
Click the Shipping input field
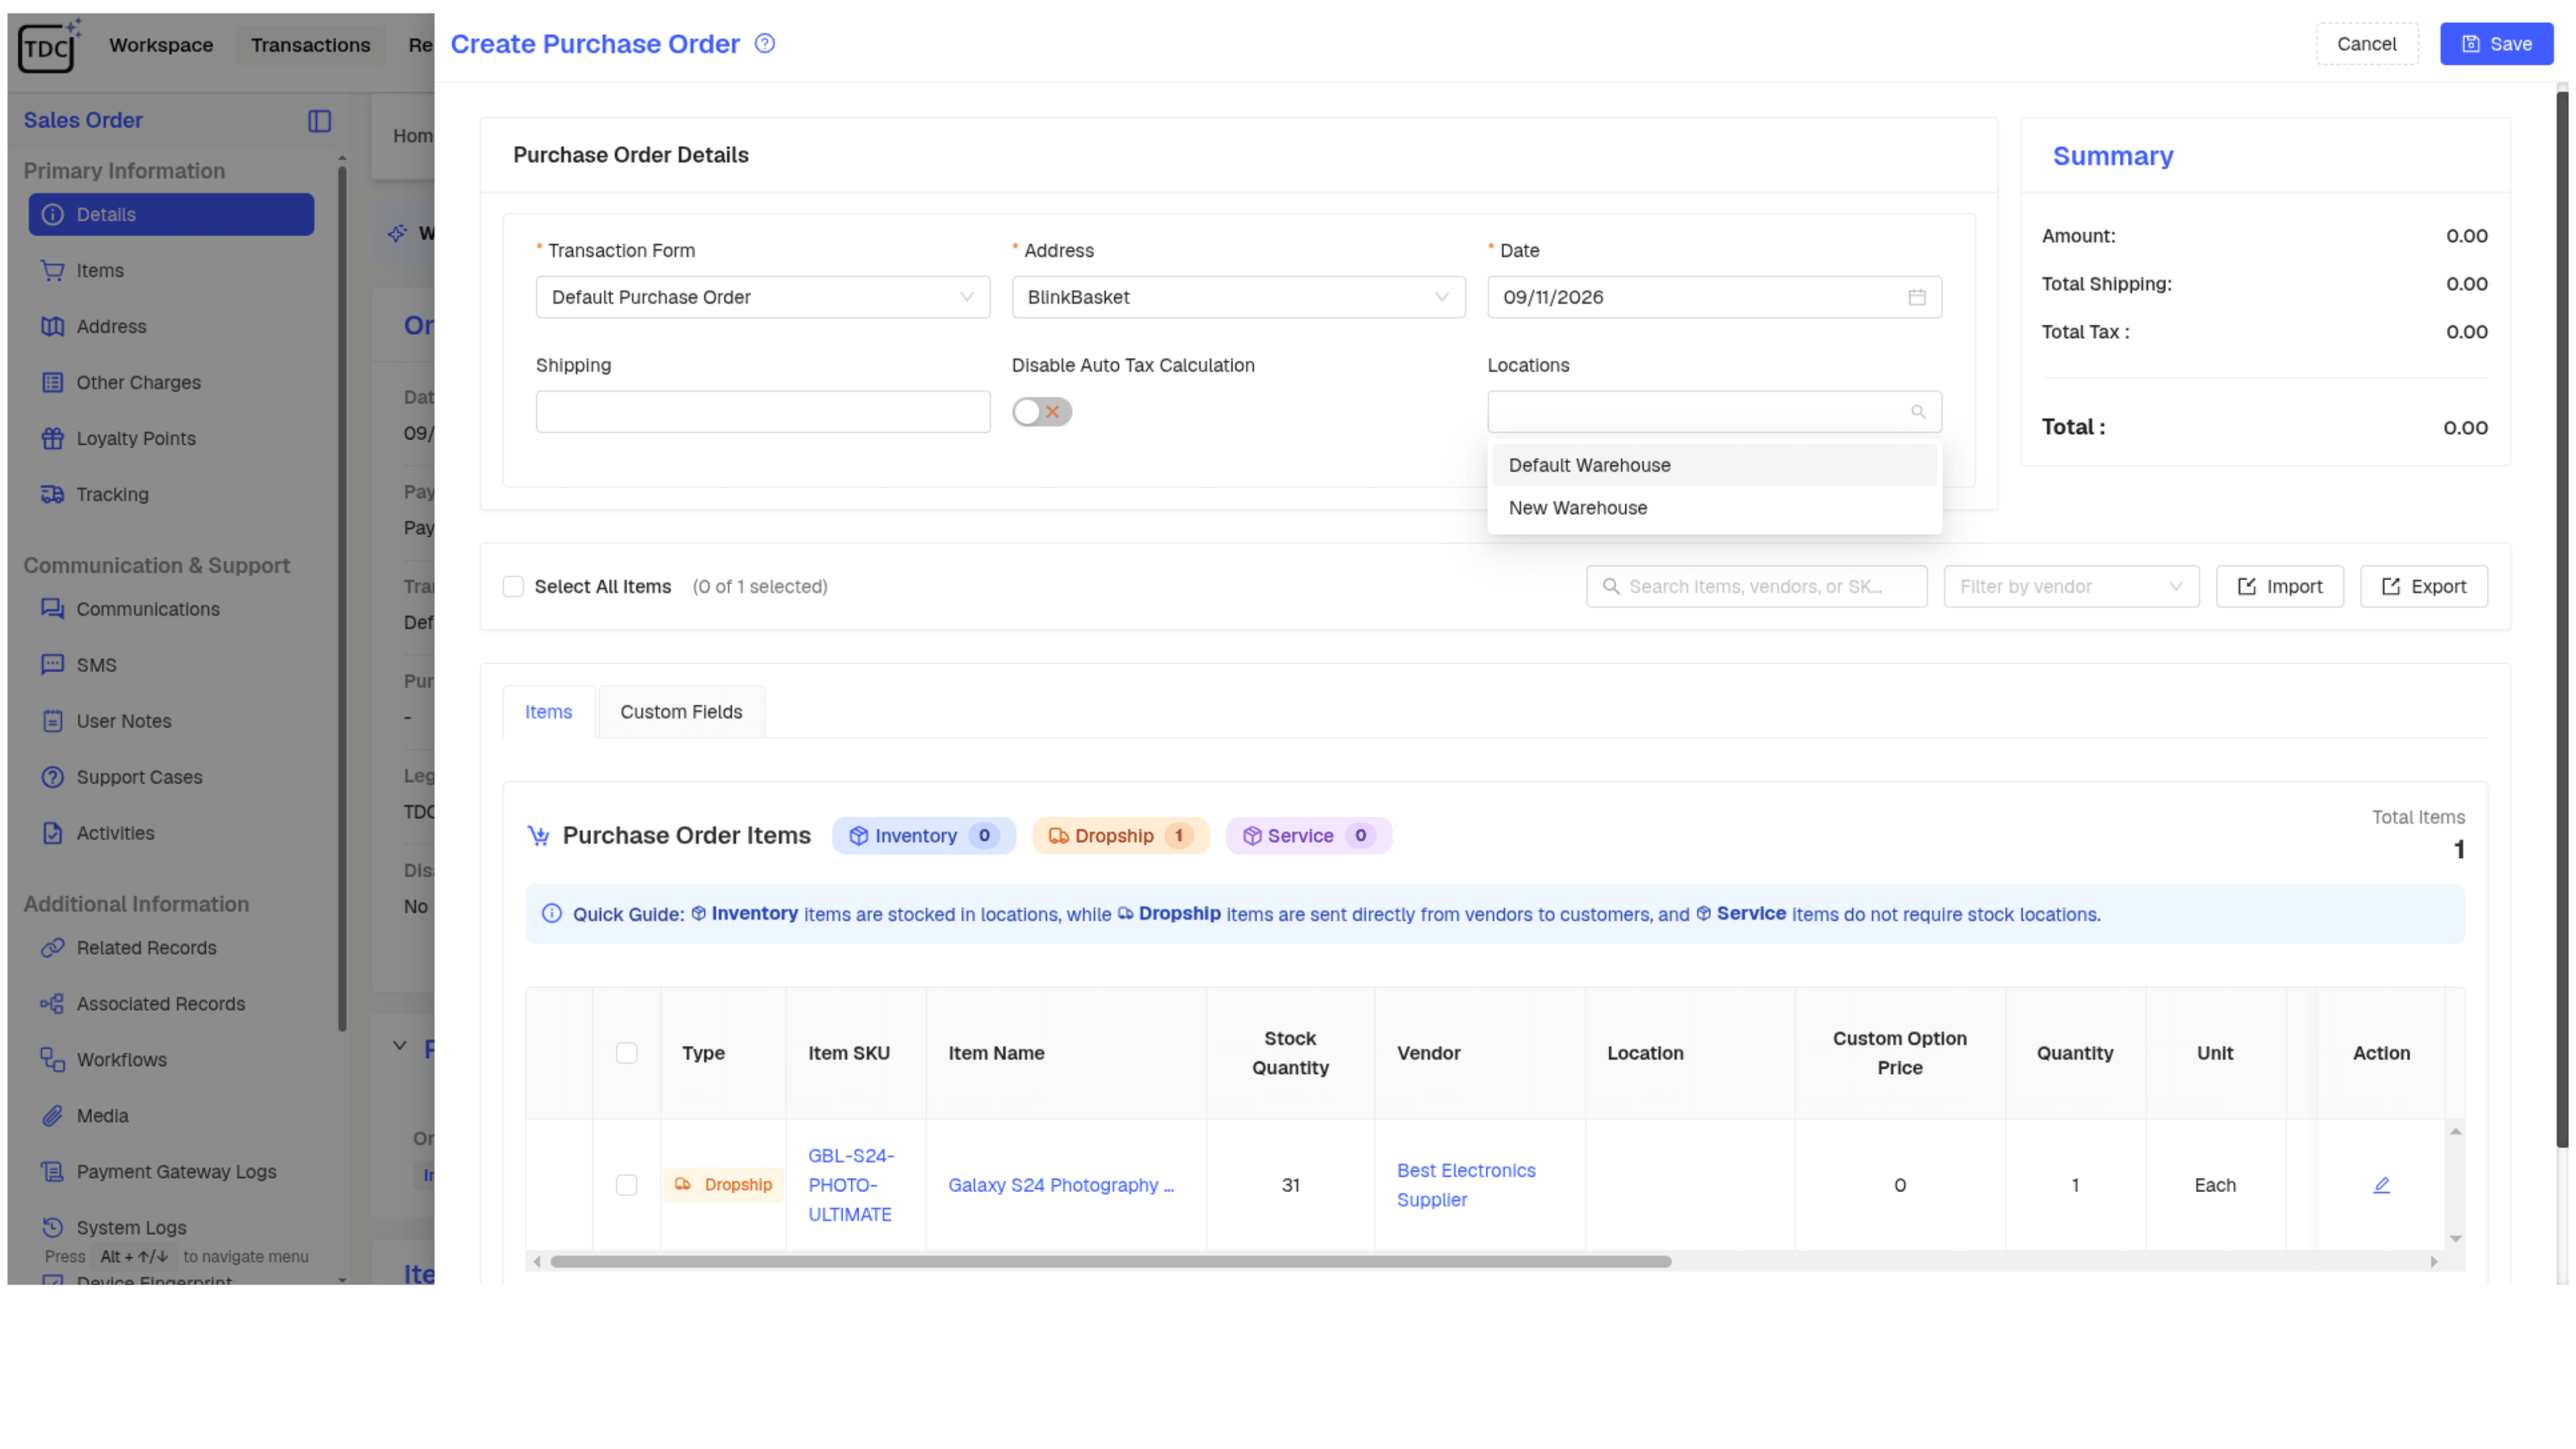[762, 412]
